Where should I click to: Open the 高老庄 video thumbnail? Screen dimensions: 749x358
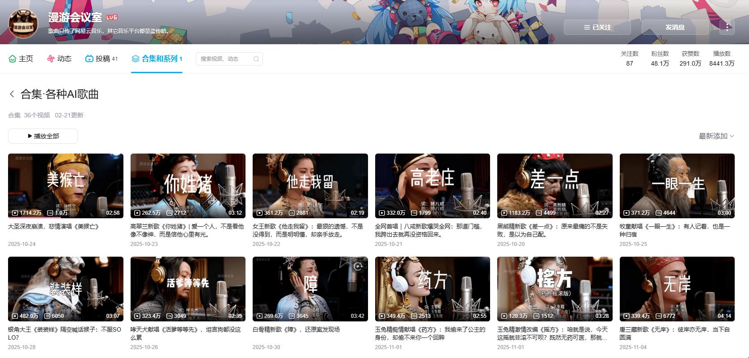coord(432,186)
